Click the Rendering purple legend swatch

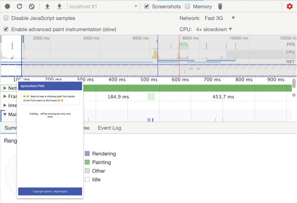tap(87, 154)
